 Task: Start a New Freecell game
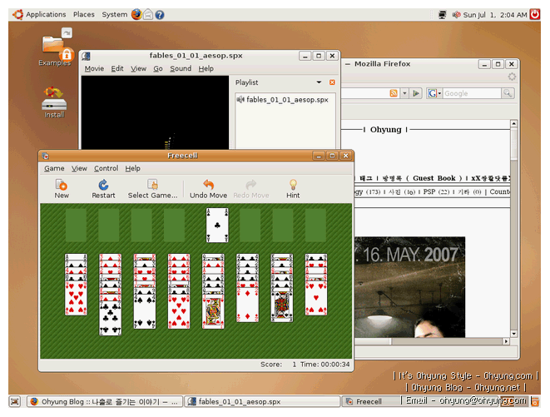tap(62, 189)
